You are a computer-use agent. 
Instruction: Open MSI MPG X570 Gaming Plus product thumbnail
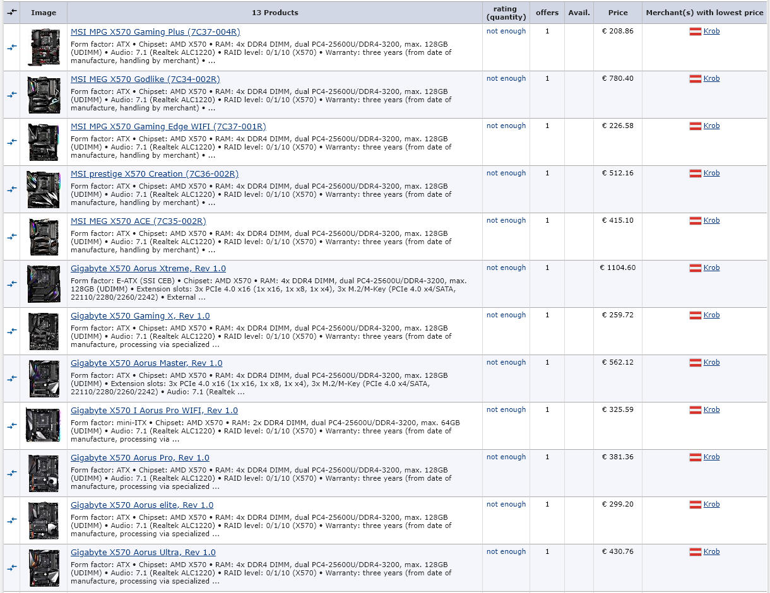pos(44,47)
